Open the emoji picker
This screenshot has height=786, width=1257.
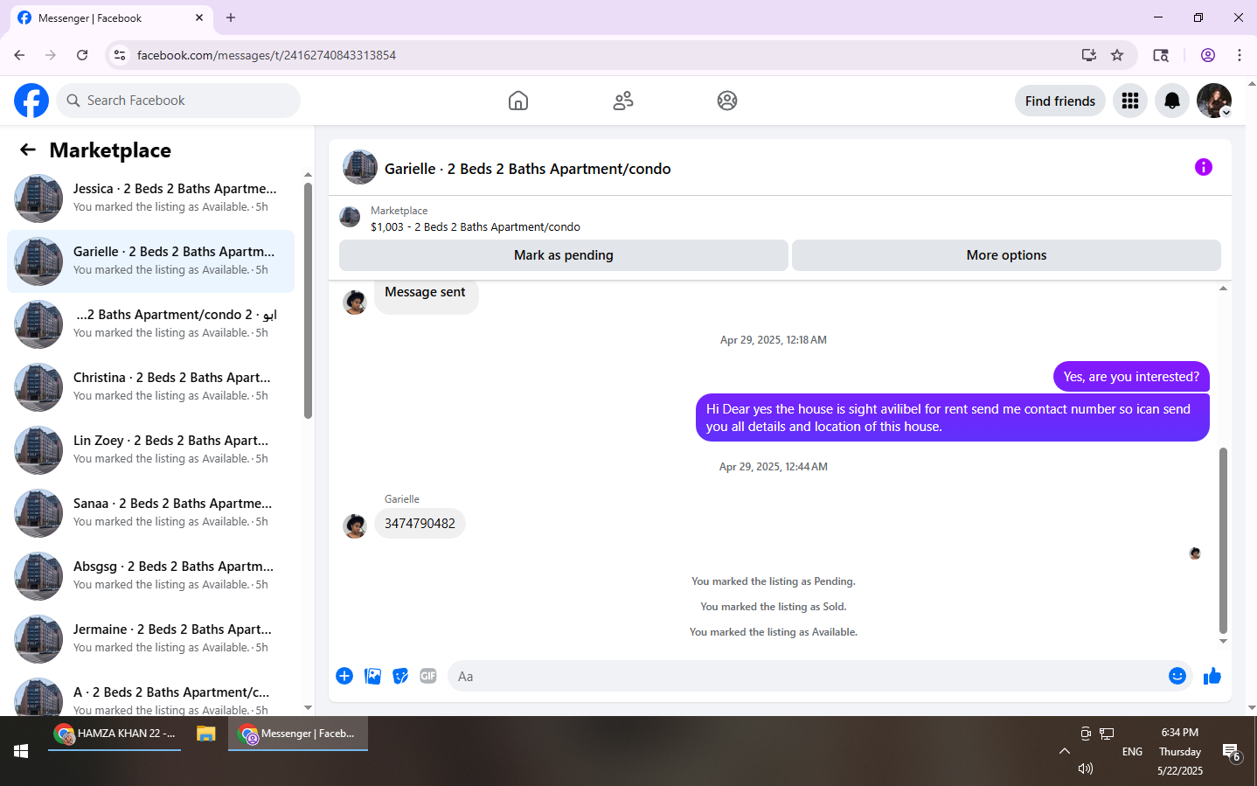click(1177, 676)
